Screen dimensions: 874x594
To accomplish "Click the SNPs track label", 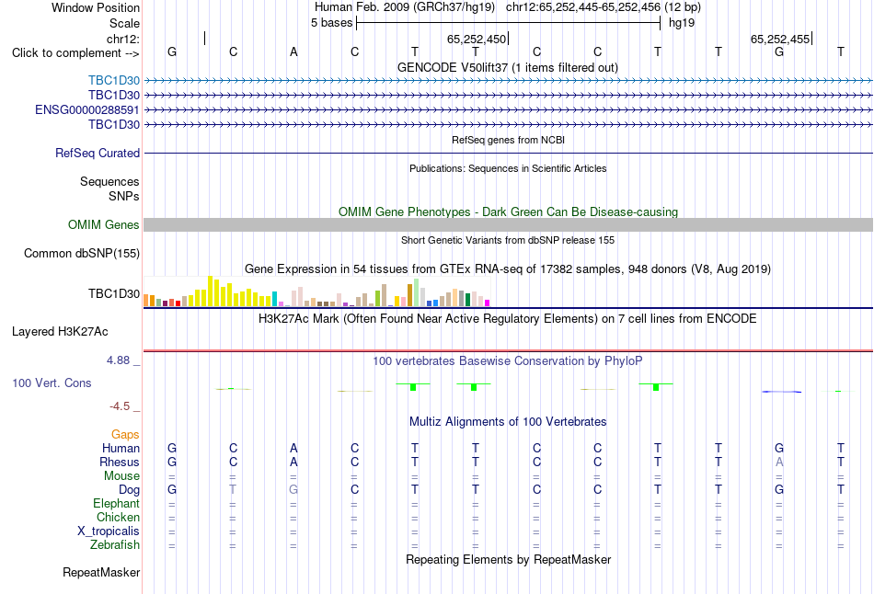I will pyautogui.click(x=124, y=196).
